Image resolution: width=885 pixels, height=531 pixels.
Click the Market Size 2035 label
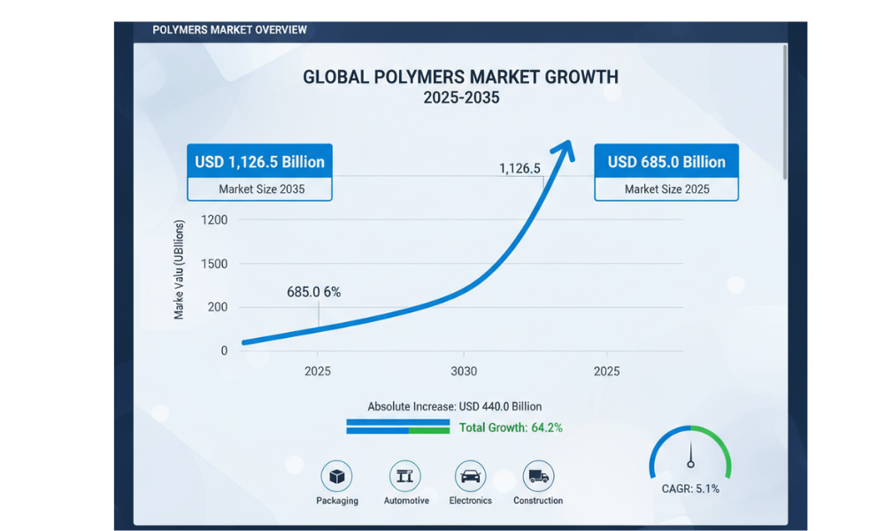(259, 189)
